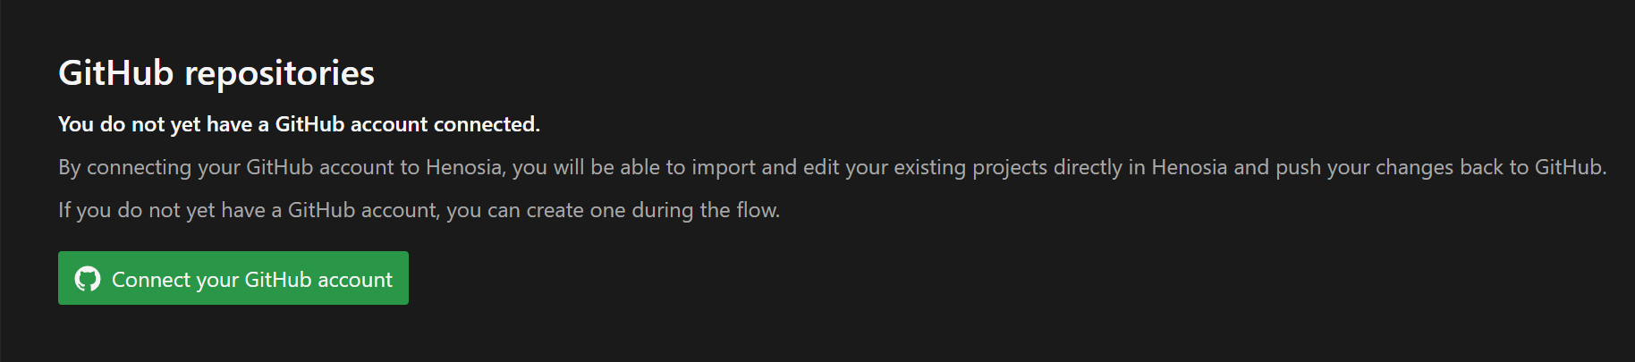Select the bold "You do not yet have a GitHub account connected." line
The height and width of the screenshot is (362, 1635).
point(299,124)
